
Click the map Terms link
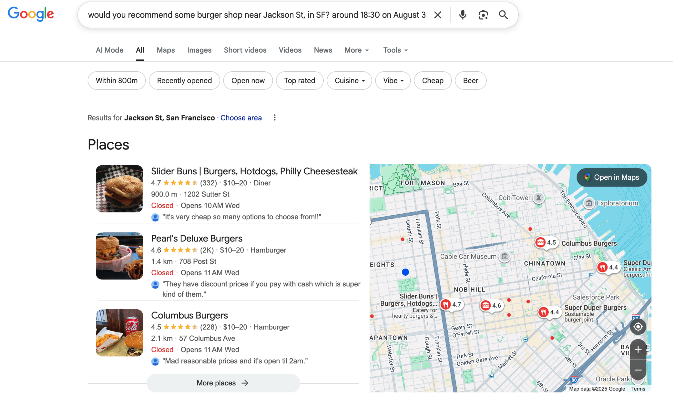pos(638,389)
